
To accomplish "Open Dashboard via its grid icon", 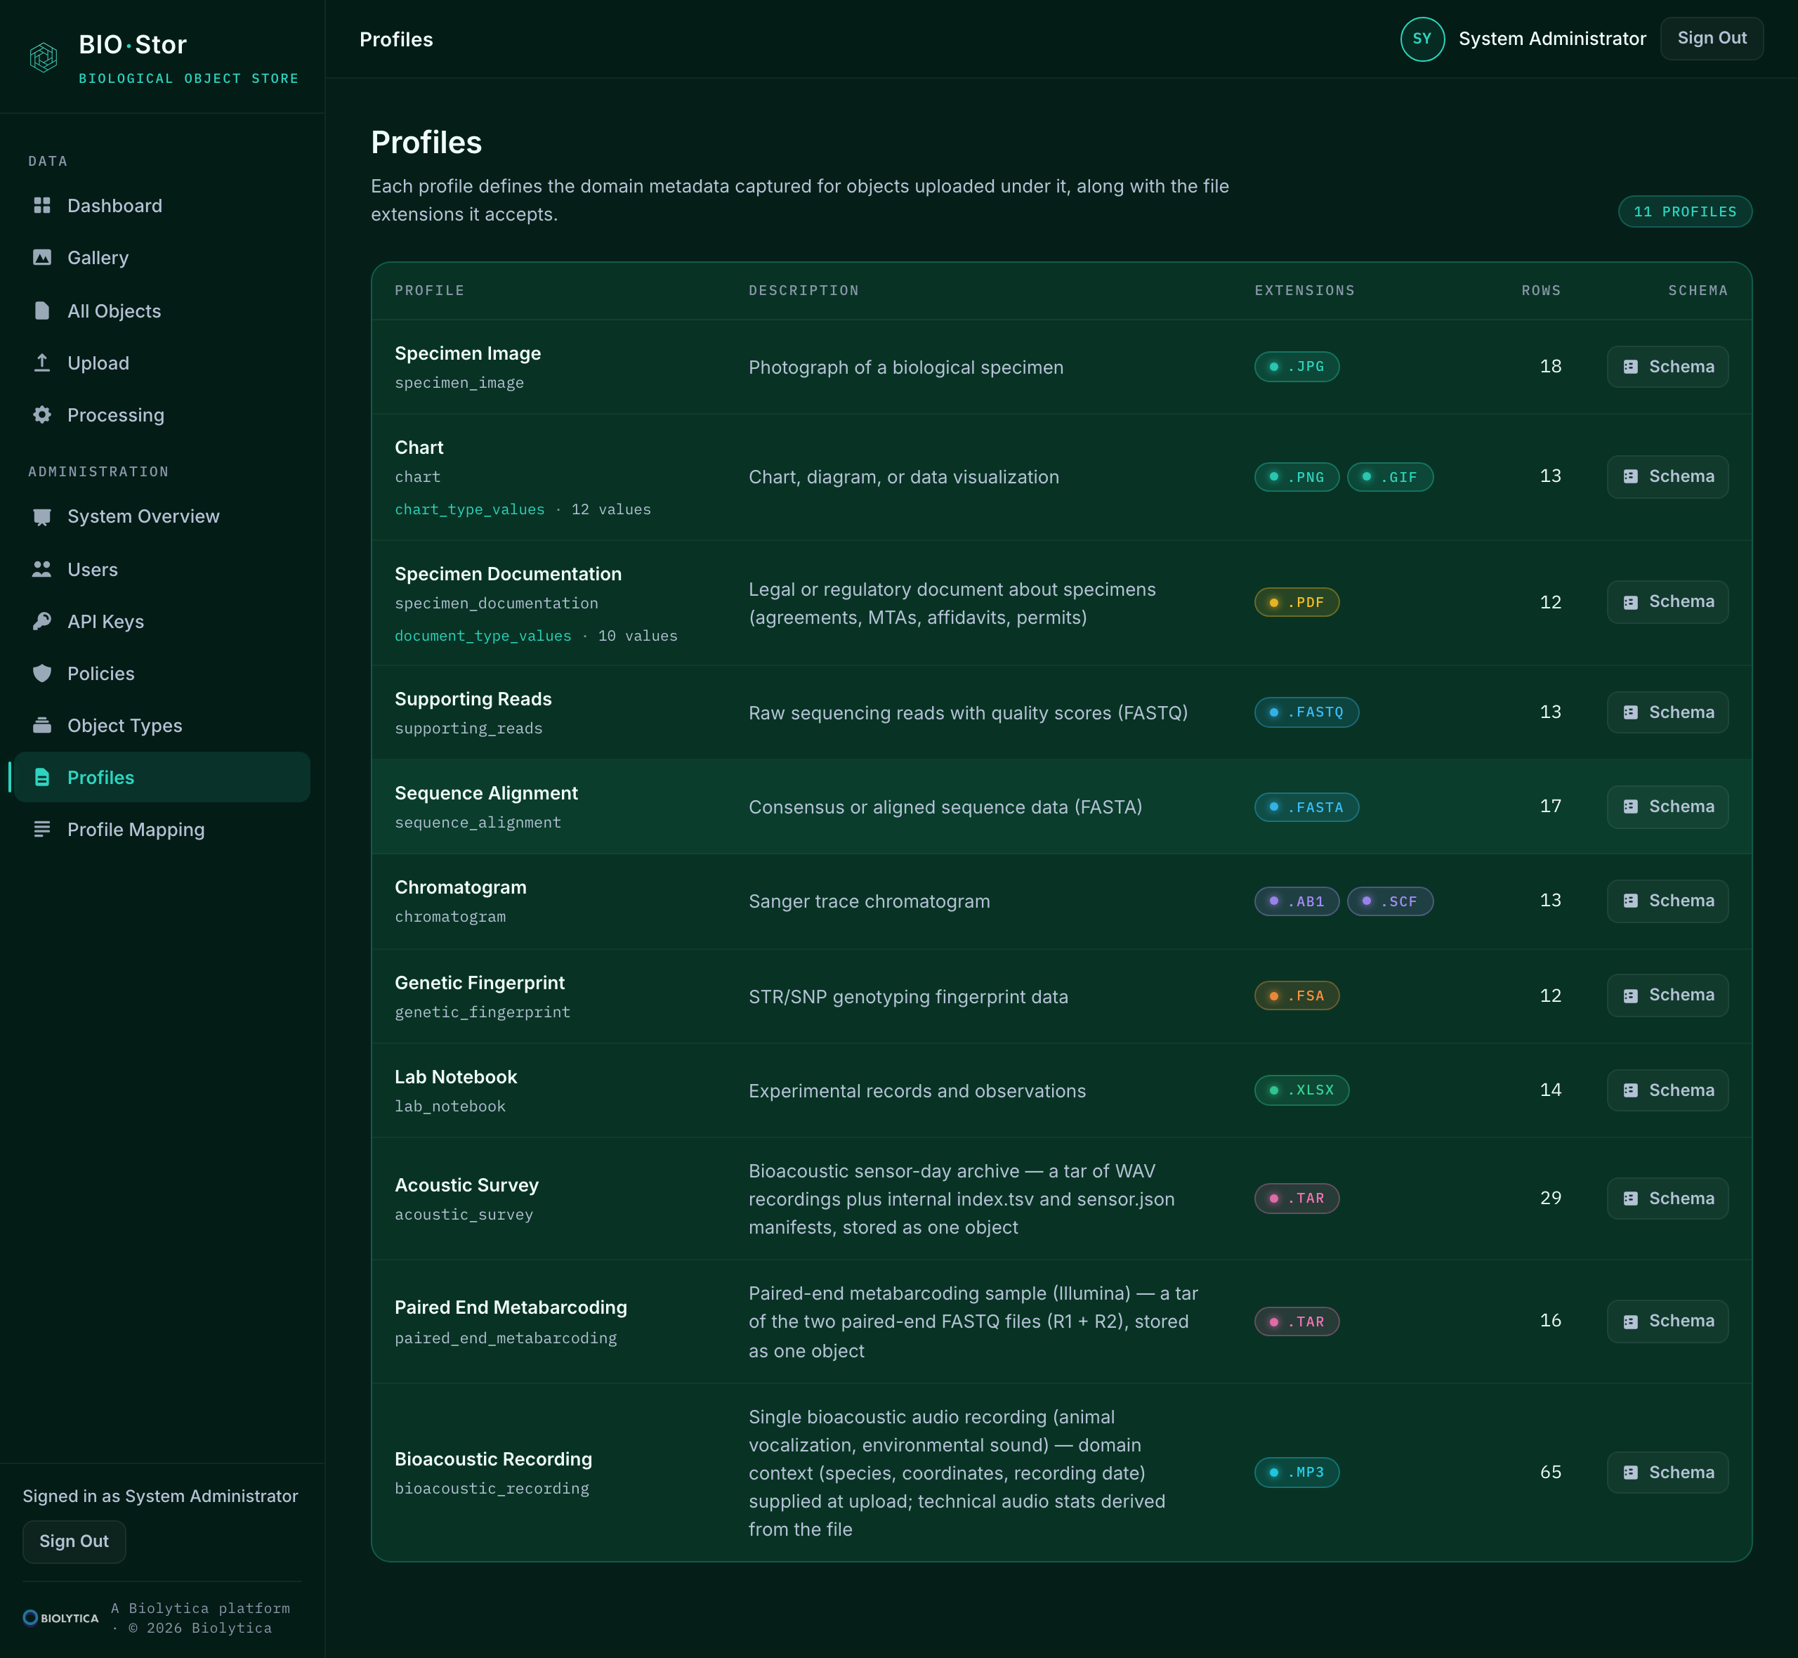I will [42, 205].
